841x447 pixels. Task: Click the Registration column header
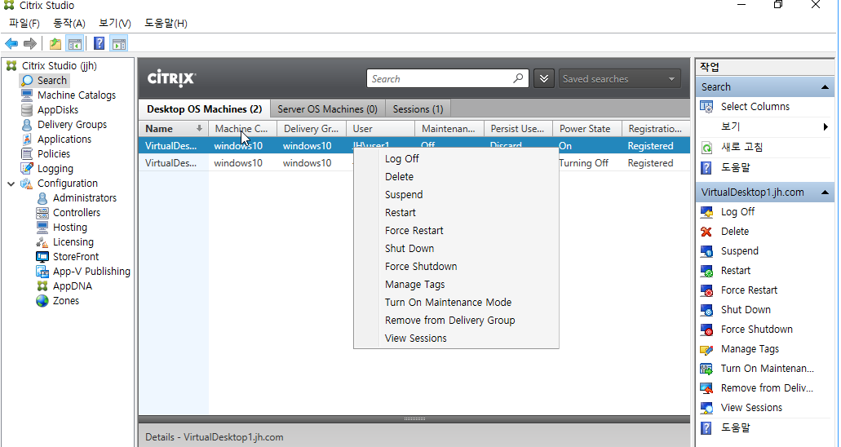click(x=655, y=129)
